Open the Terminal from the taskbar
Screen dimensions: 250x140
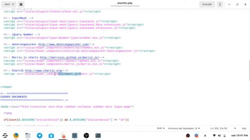98,136
